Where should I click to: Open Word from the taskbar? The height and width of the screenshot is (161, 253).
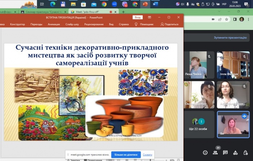tap(155, 4)
